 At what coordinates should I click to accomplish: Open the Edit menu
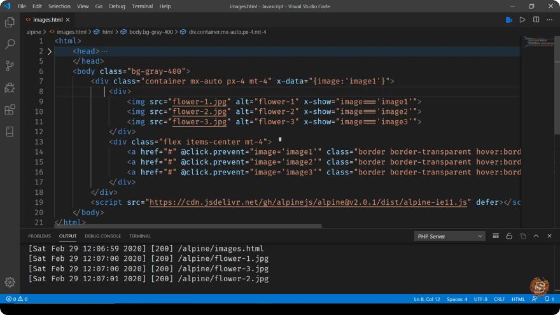[x=37, y=6]
